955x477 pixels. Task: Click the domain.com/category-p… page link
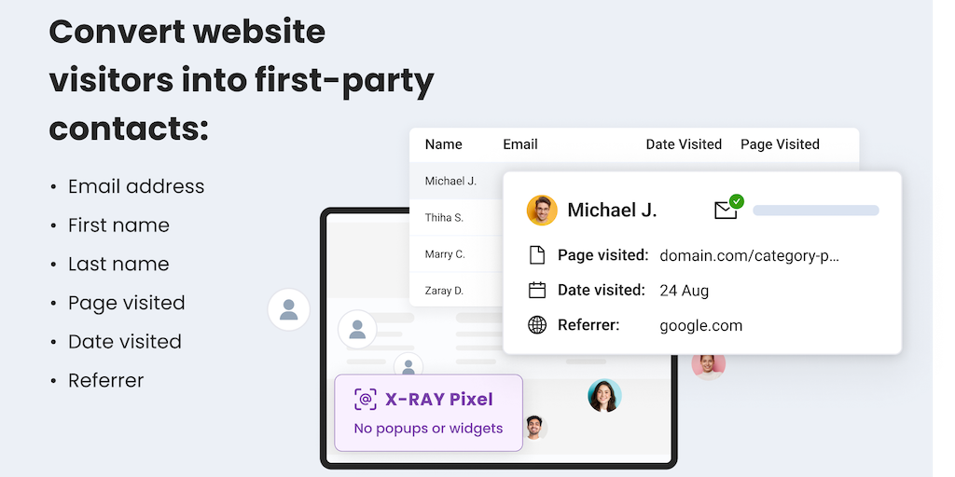[x=749, y=255]
